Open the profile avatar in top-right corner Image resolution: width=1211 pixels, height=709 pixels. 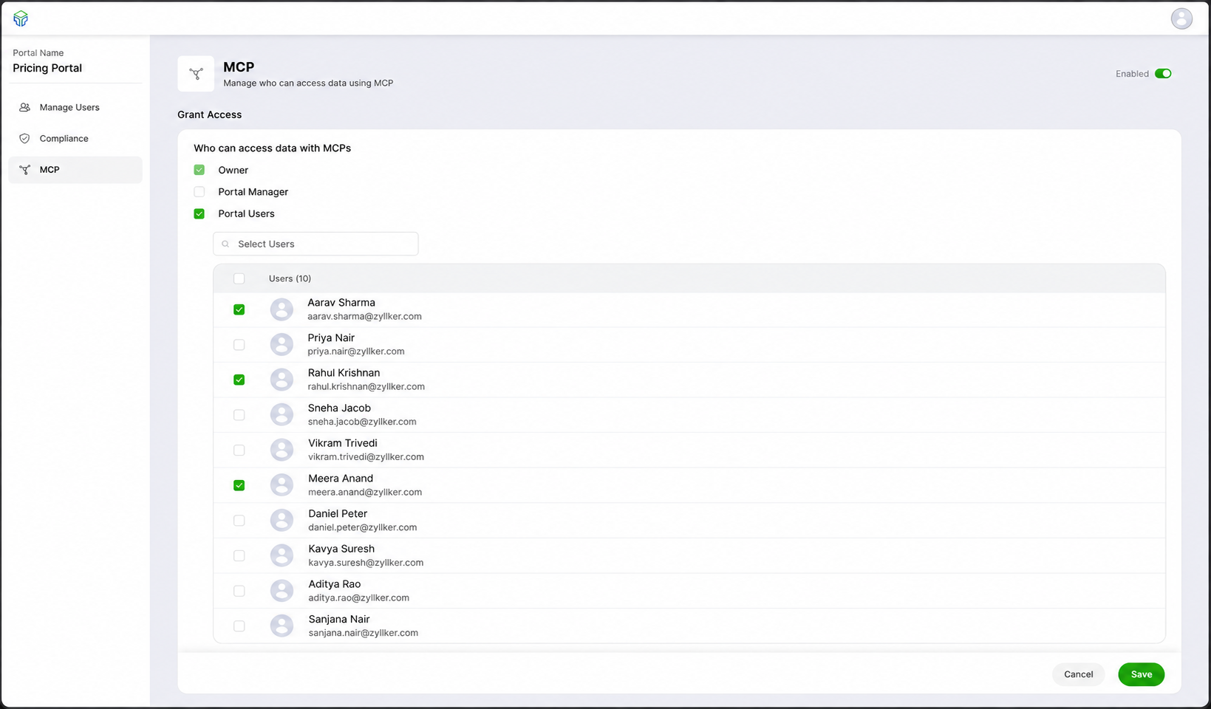pyautogui.click(x=1181, y=18)
